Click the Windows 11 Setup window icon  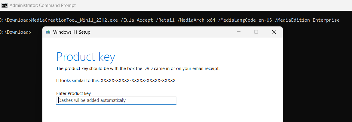48,32
